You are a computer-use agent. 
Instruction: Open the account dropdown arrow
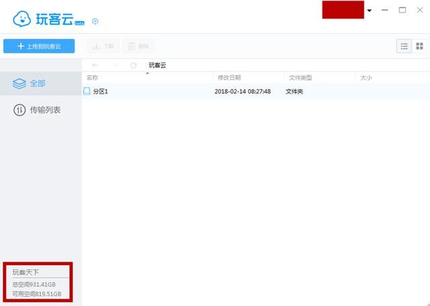[x=370, y=11]
